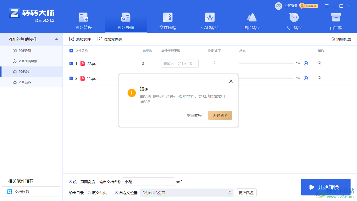
Task: Select the 人工转换 tab
Action: [294, 21]
